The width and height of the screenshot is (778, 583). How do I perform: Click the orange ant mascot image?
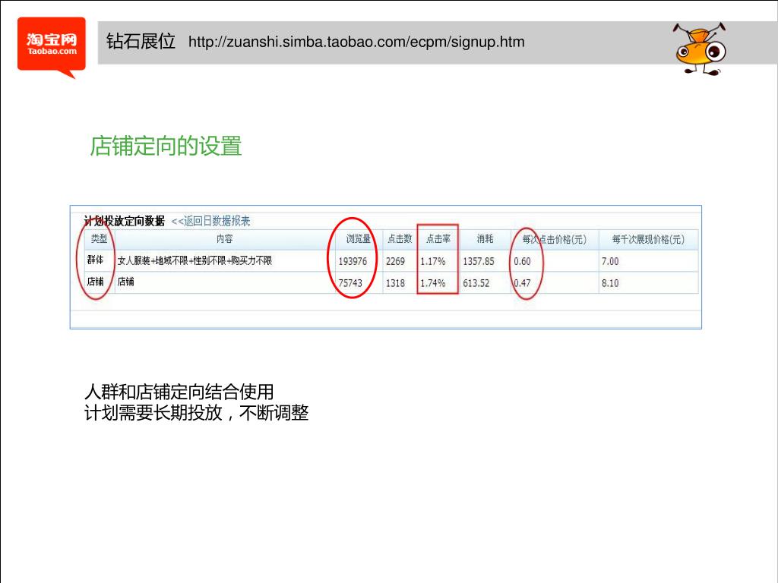click(700, 48)
